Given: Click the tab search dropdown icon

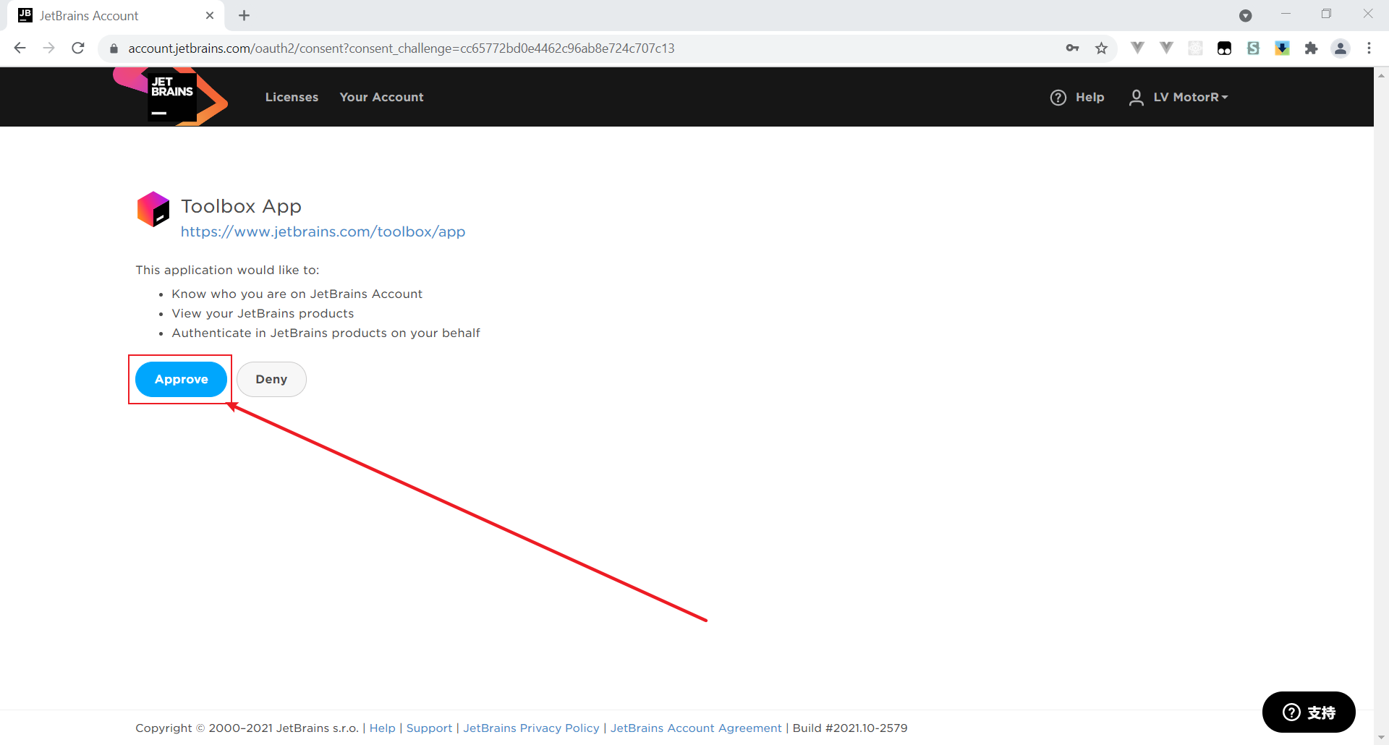Looking at the screenshot, I should click(1245, 15).
